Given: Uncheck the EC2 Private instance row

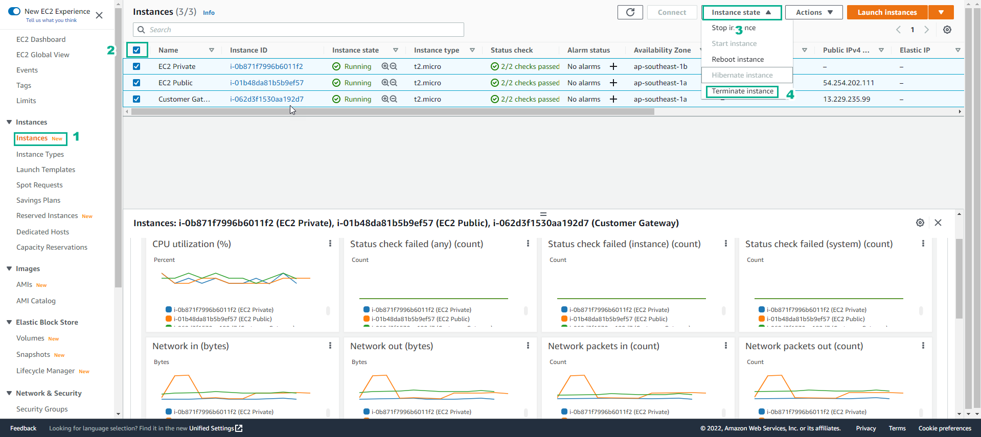Looking at the screenshot, I should pyautogui.click(x=136, y=66).
